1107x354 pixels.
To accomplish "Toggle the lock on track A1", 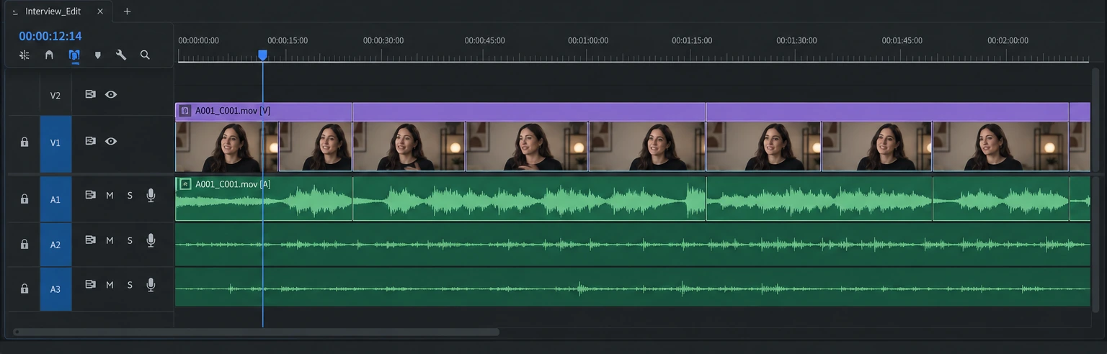I will pyautogui.click(x=25, y=199).
